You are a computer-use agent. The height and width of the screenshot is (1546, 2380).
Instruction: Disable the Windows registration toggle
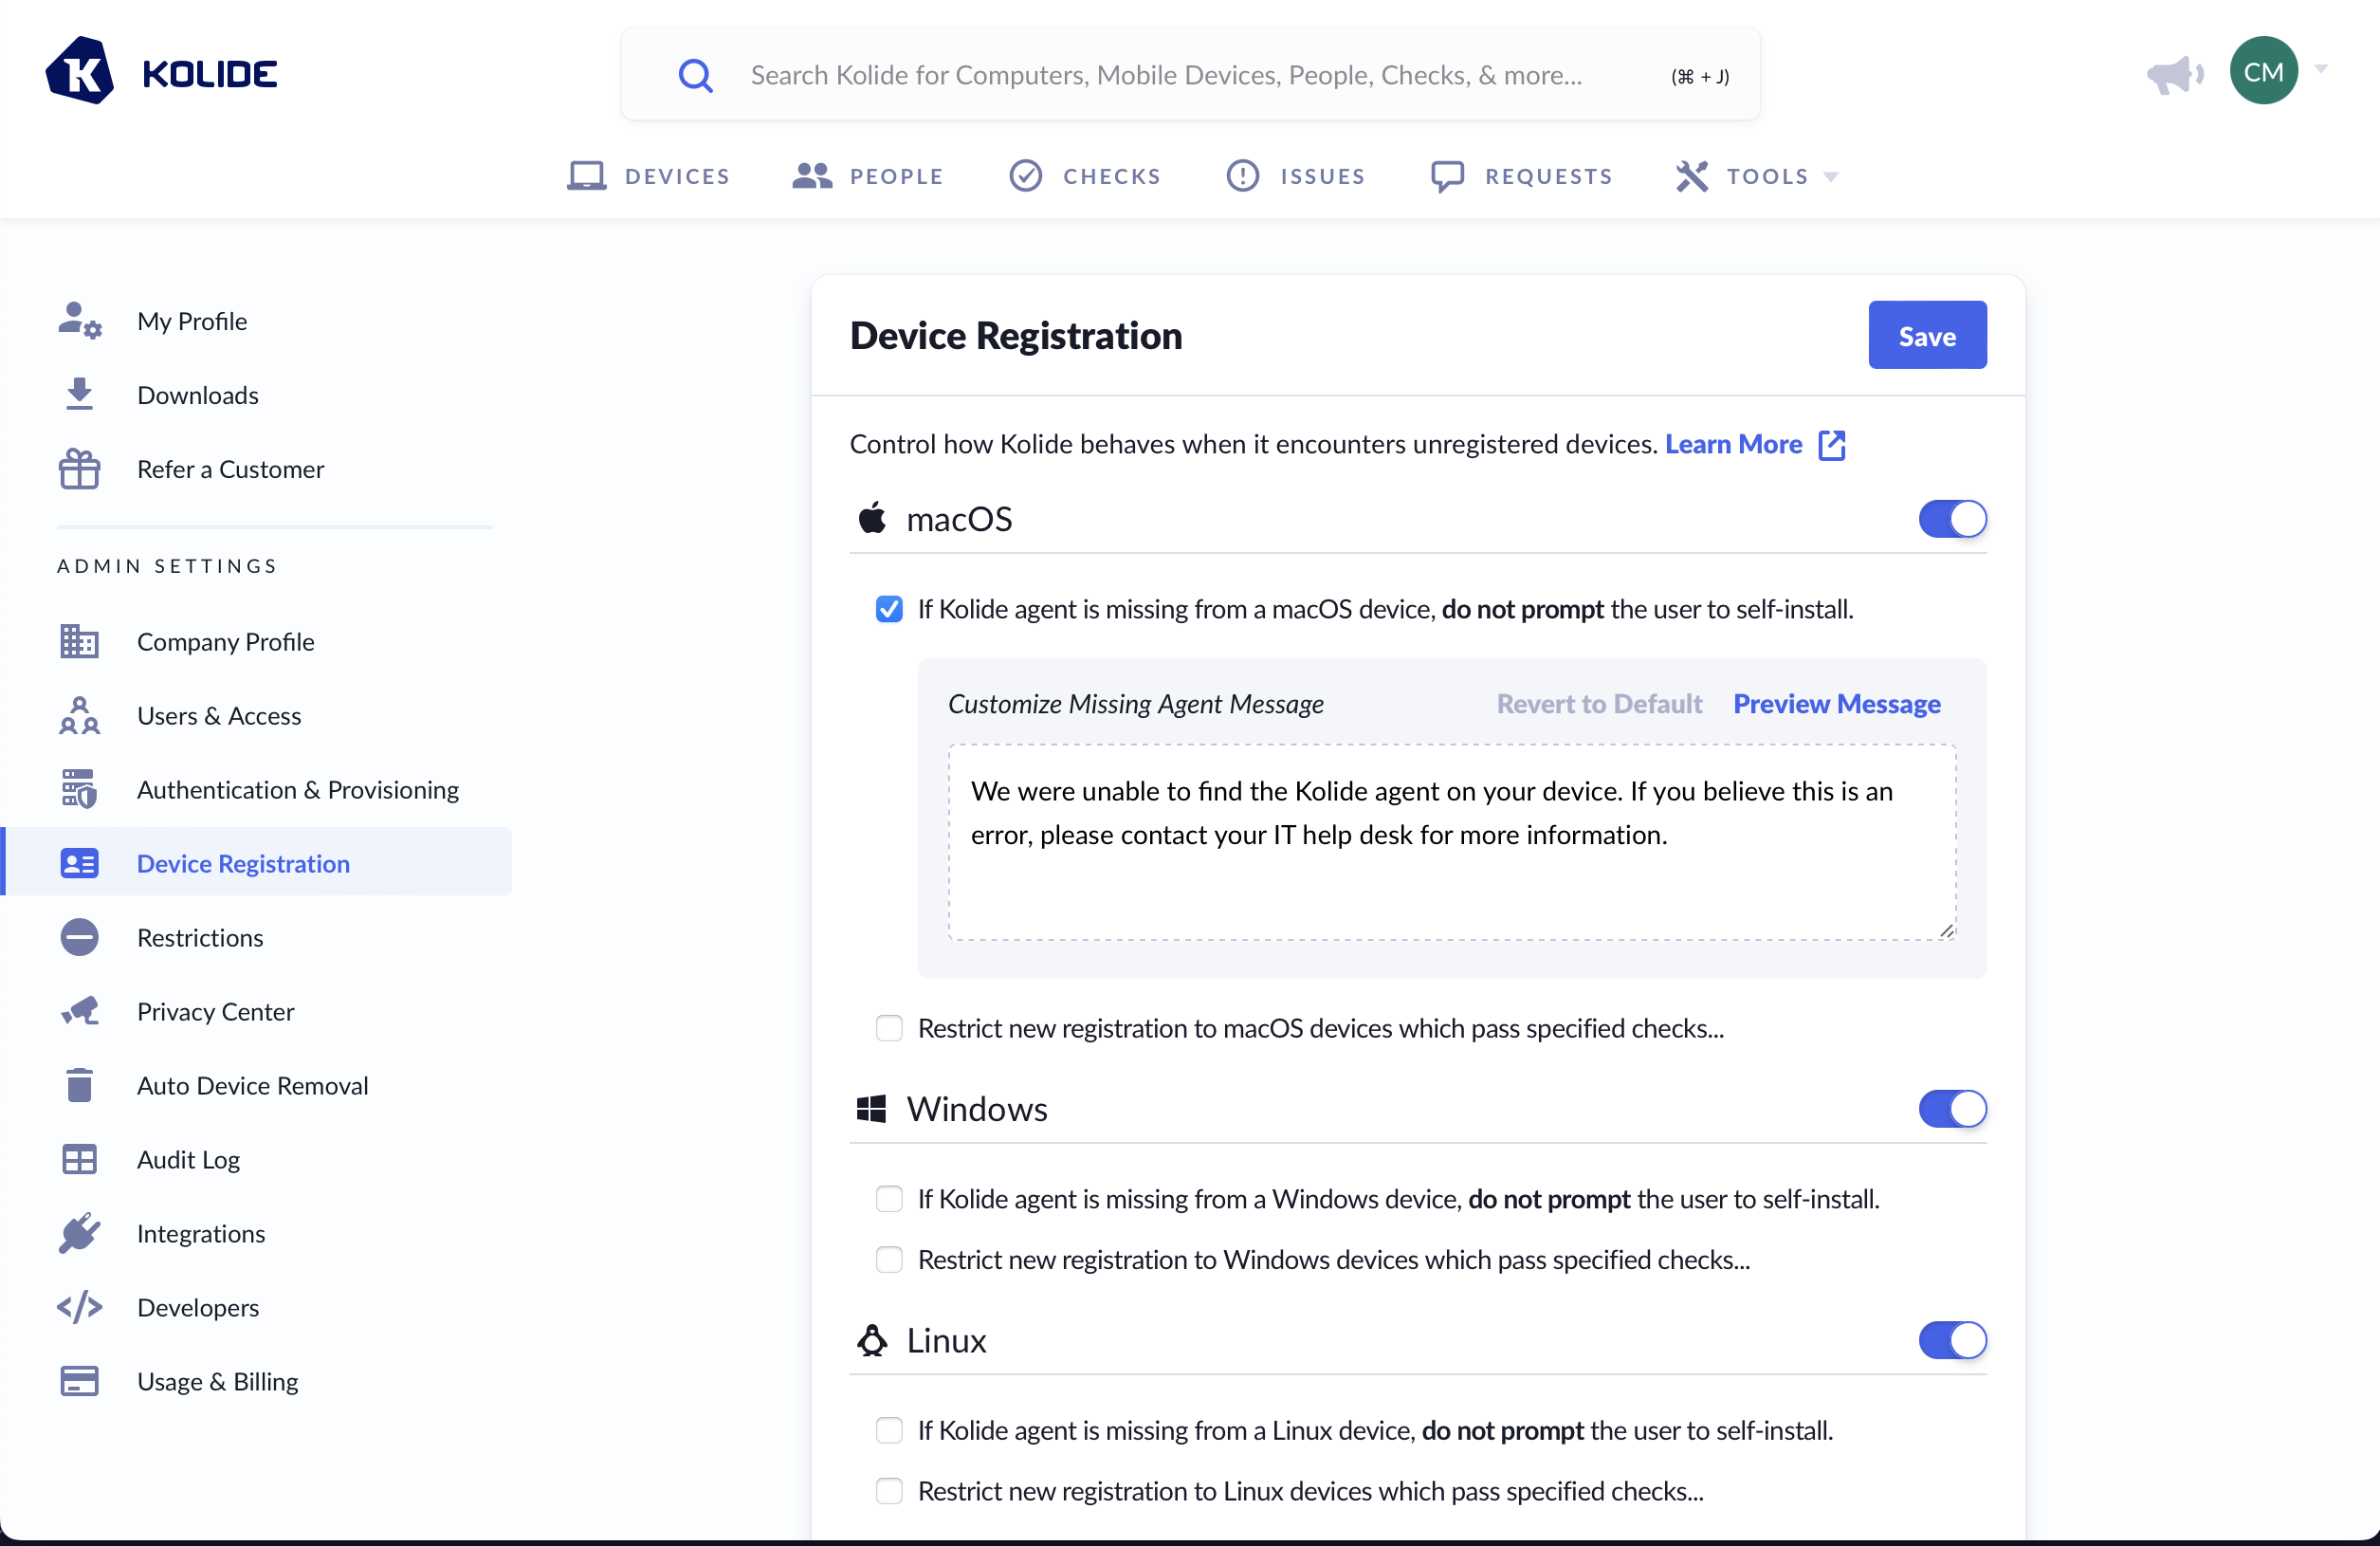pyautogui.click(x=1951, y=1109)
